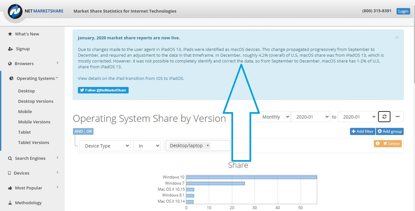
Task: Expand the Search Engines sidebar section
Action: tap(57, 158)
